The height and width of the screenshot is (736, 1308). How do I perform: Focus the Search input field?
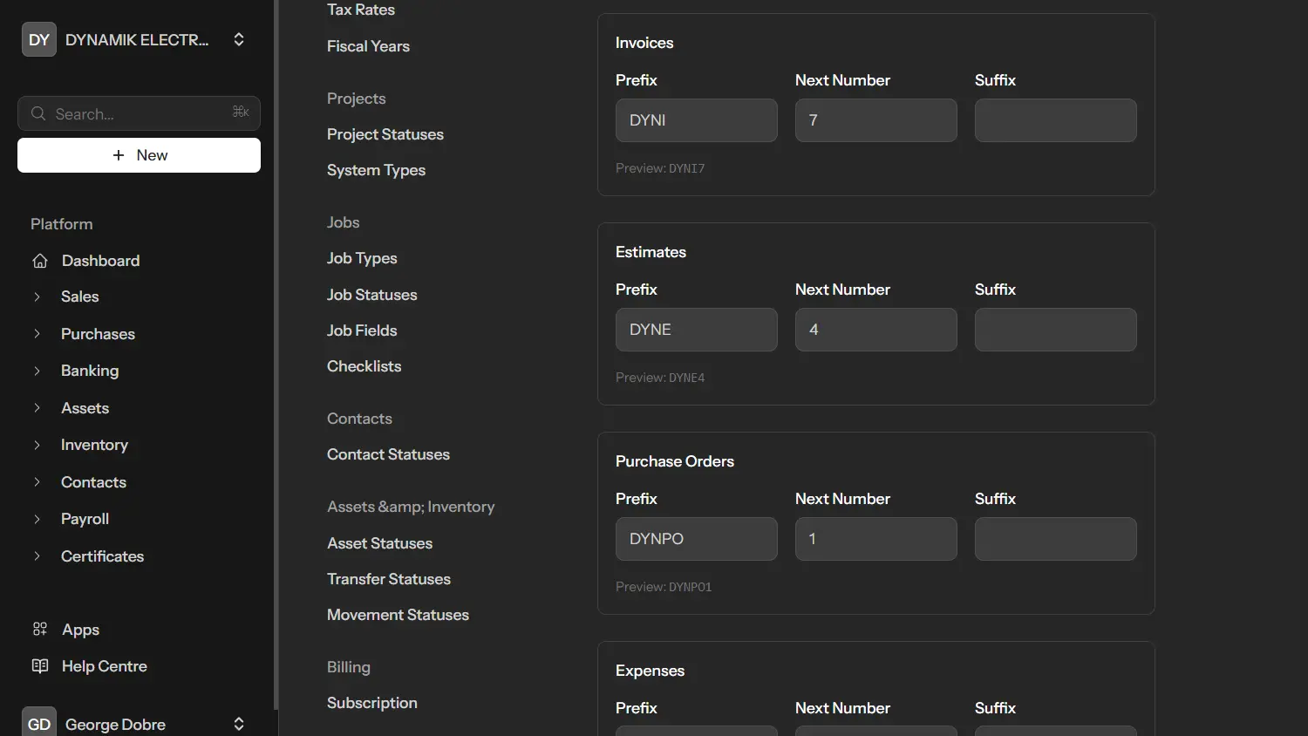(139, 113)
